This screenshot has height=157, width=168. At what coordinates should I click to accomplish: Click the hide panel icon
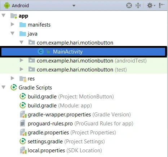(162, 5)
